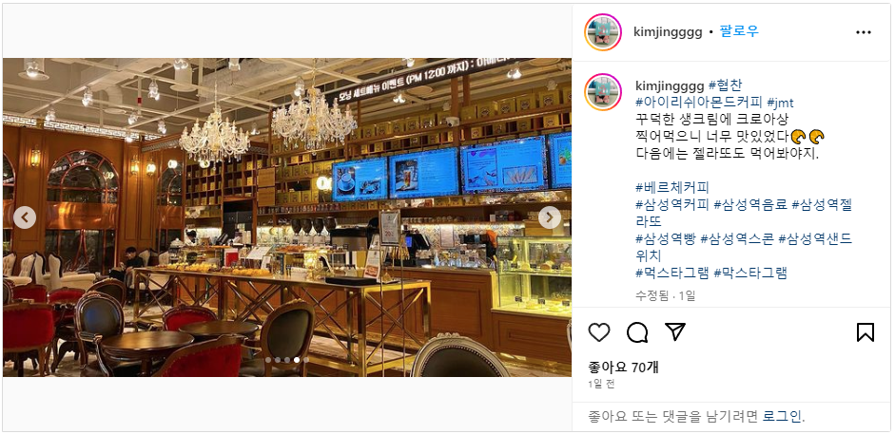This screenshot has height=434, width=895.
Task: Open the #아이리쉬아몬드커피 hashtag
Action: (699, 104)
